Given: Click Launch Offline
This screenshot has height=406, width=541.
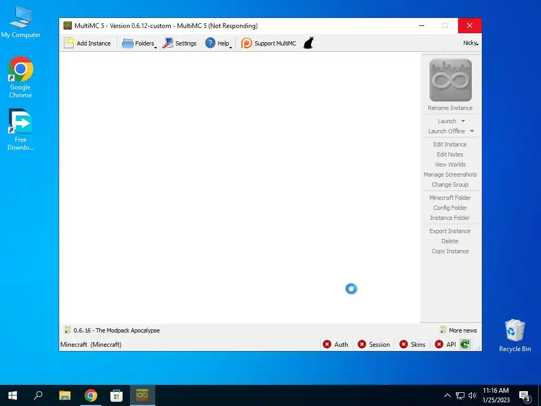Looking at the screenshot, I should tap(446, 131).
